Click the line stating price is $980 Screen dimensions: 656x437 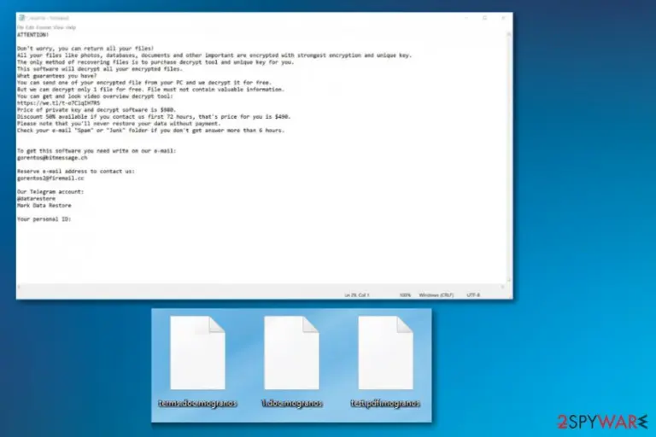tap(97, 110)
